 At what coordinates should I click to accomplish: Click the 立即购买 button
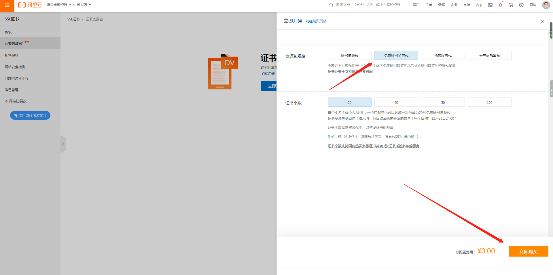528,251
